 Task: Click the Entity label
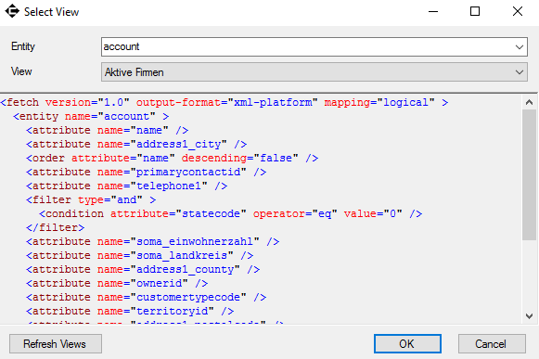[23, 46]
